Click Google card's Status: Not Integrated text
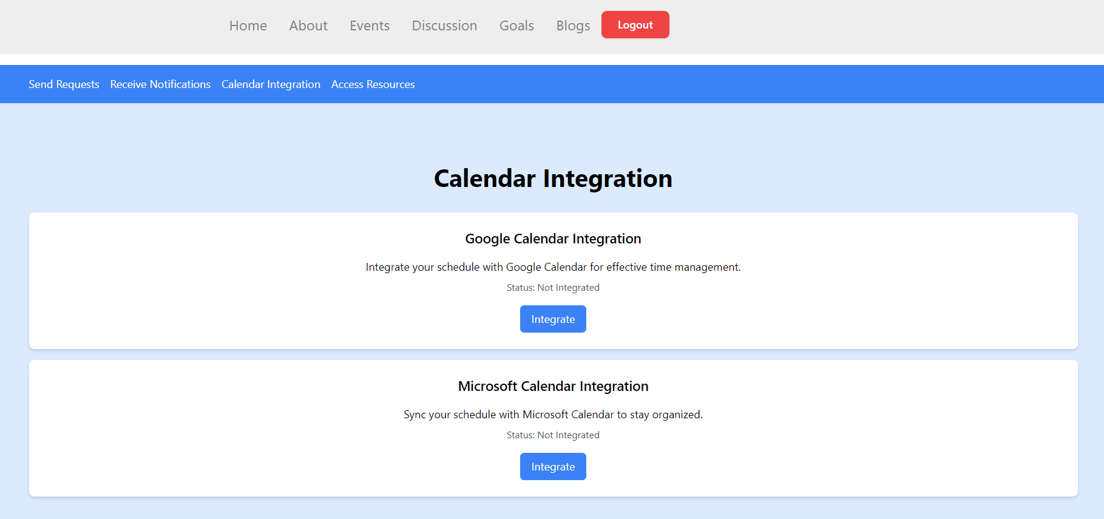 553,288
